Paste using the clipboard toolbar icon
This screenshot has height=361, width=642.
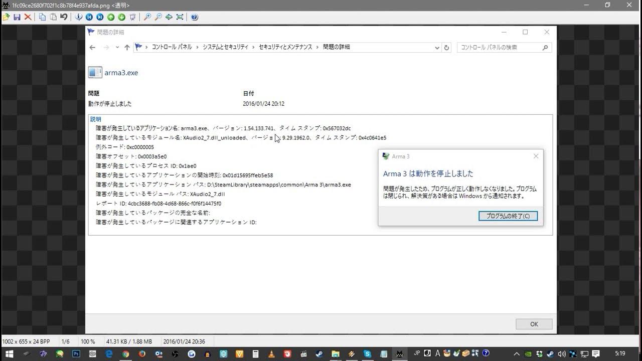tap(53, 17)
